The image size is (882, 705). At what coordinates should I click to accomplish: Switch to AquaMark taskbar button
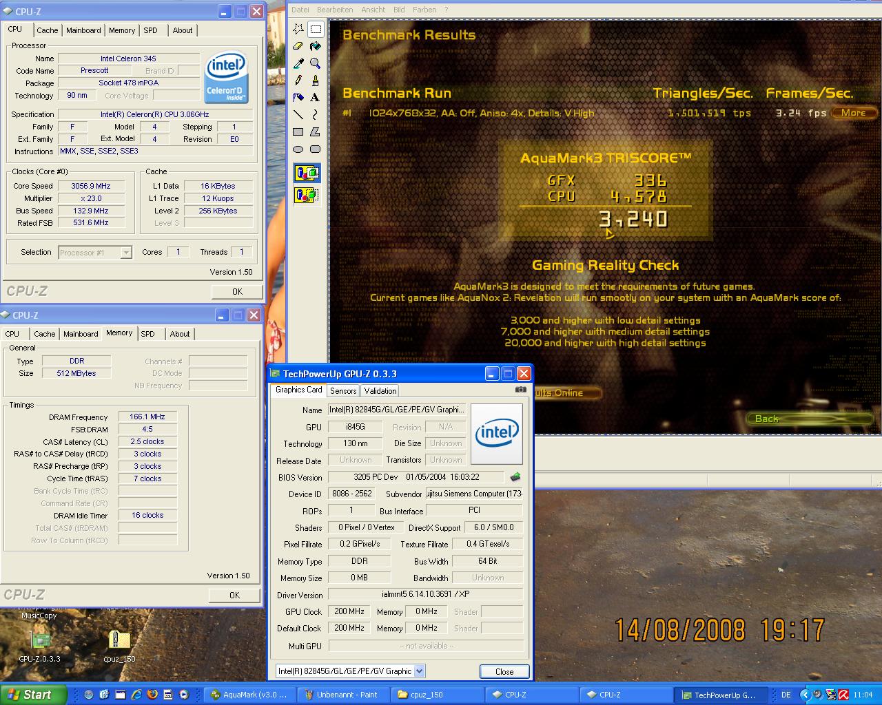click(x=249, y=695)
